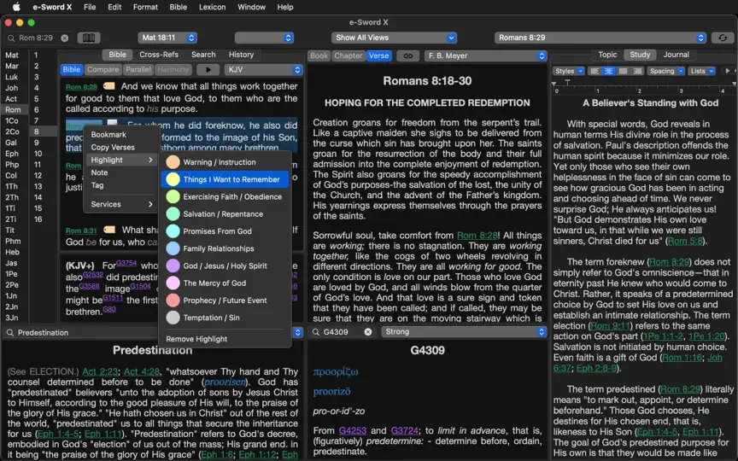Choose Copy Verses in context menu
Image resolution: width=738 pixels, height=461 pixels.
click(x=113, y=147)
